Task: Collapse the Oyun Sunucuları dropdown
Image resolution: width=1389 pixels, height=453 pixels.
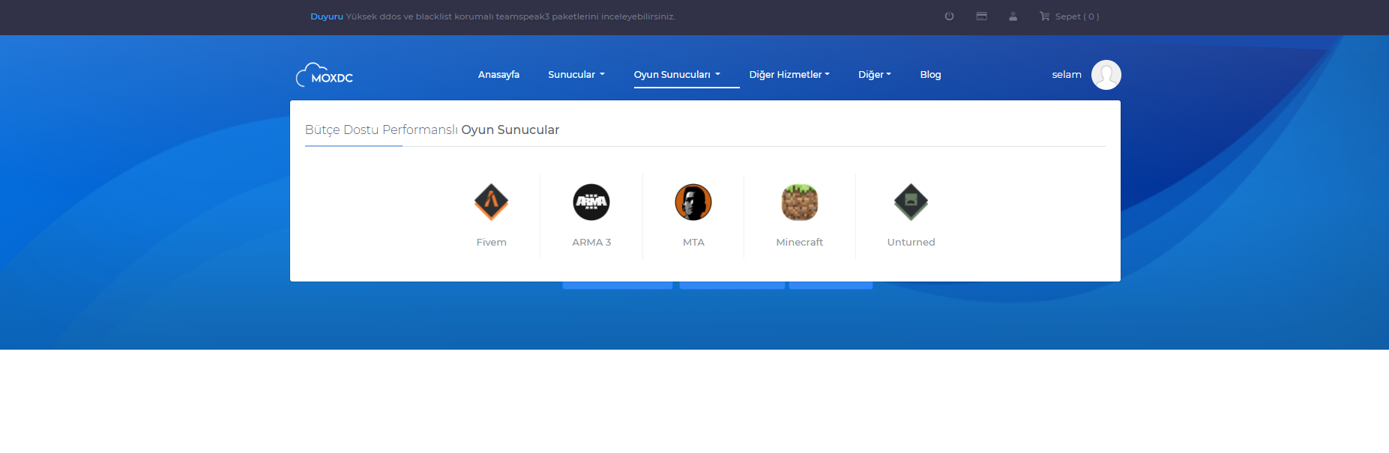Action: pyautogui.click(x=677, y=75)
